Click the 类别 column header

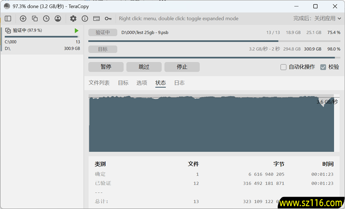(100, 164)
